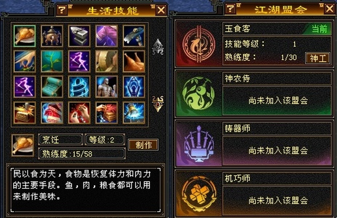
Task: Select the 铸器师 guild emblem
Action: pos(199,144)
